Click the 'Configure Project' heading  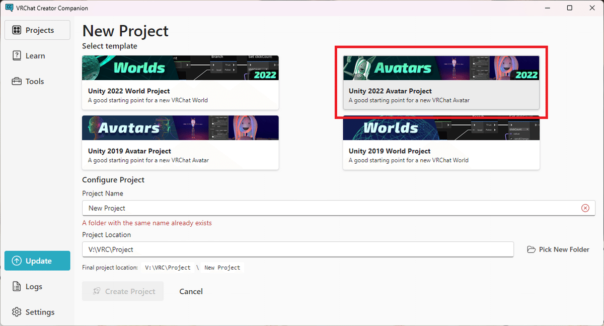[x=113, y=180]
